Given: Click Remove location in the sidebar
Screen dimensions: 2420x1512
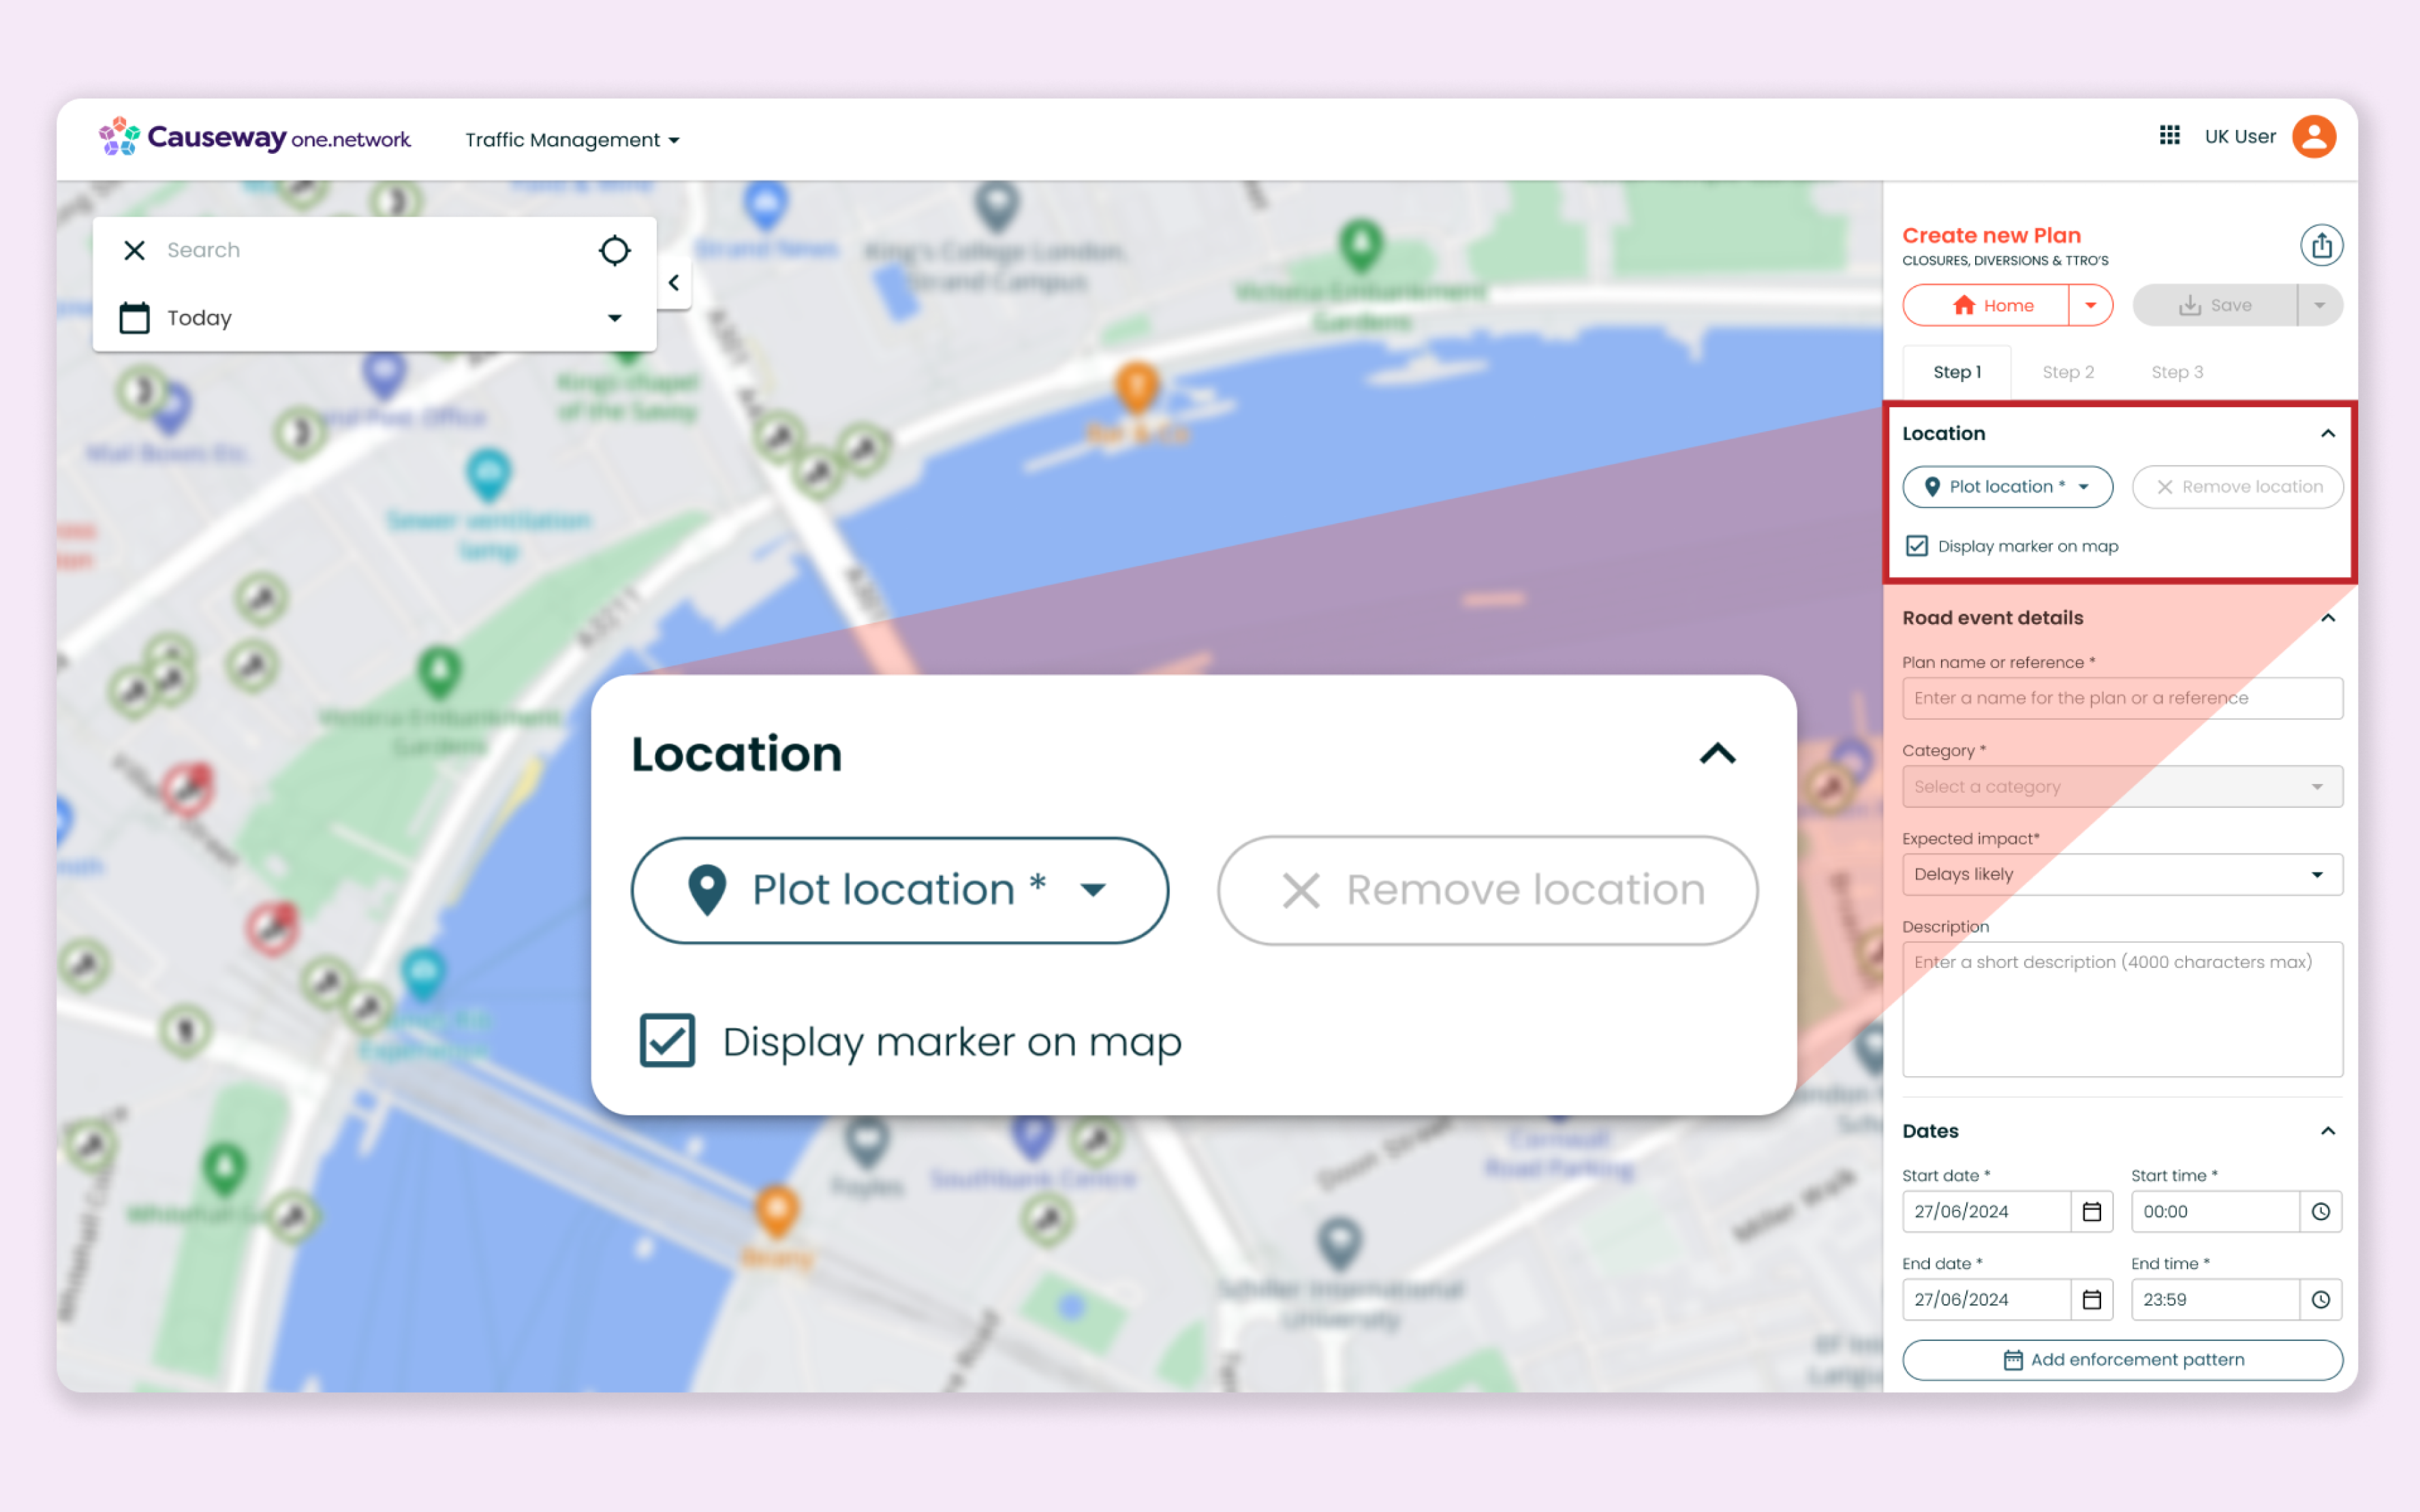Looking at the screenshot, I should [2237, 487].
